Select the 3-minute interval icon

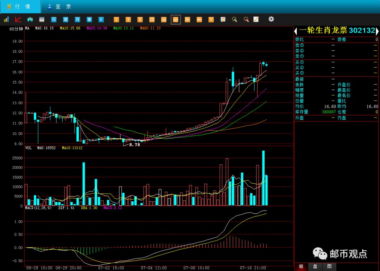click(128, 20)
